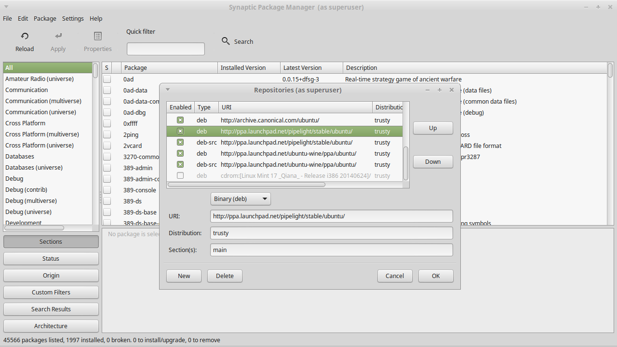This screenshot has height=347, width=617.
Task: Sort repositories by the URI column header
Action: click(295, 107)
